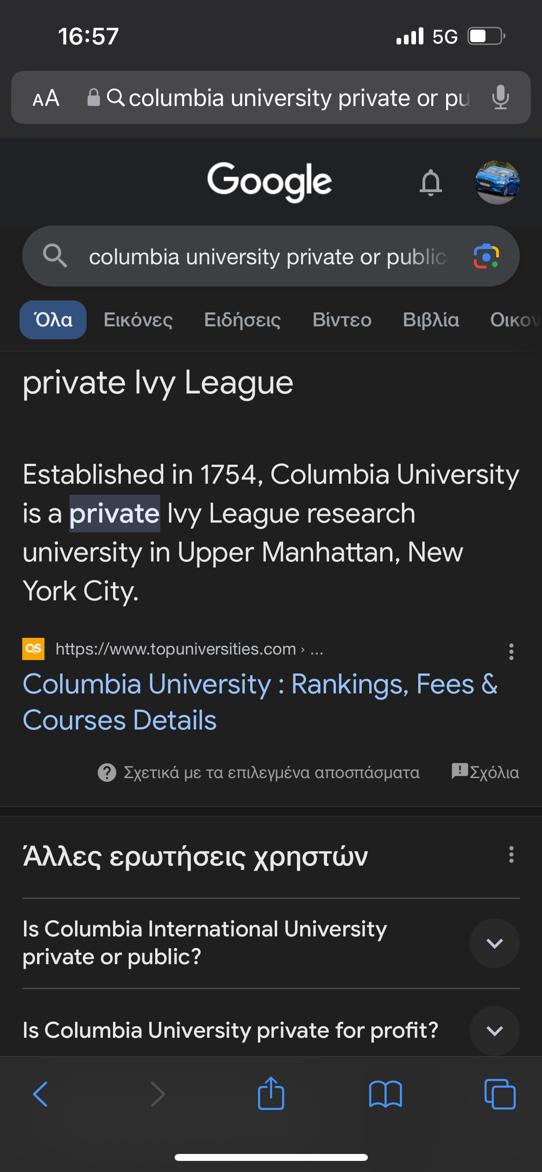Open Safari bookmarks book icon
542x1172 pixels.
click(385, 1094)
